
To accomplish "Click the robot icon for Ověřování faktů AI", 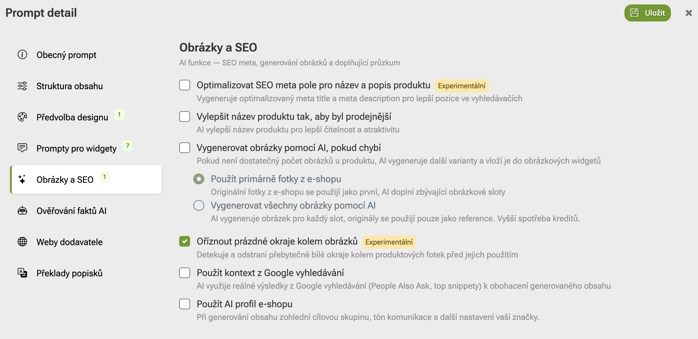I will 22,211.
